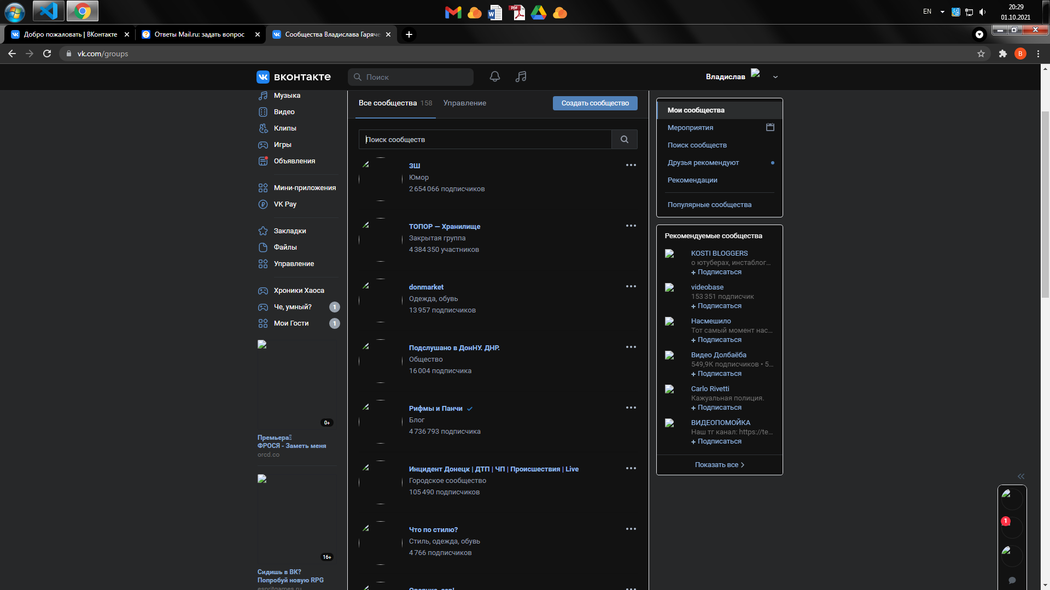The width and height of the screenshot is (1050, 590).
Task: Subscribe to Carlo Rivetti
Action: click(x=716, y=408)
